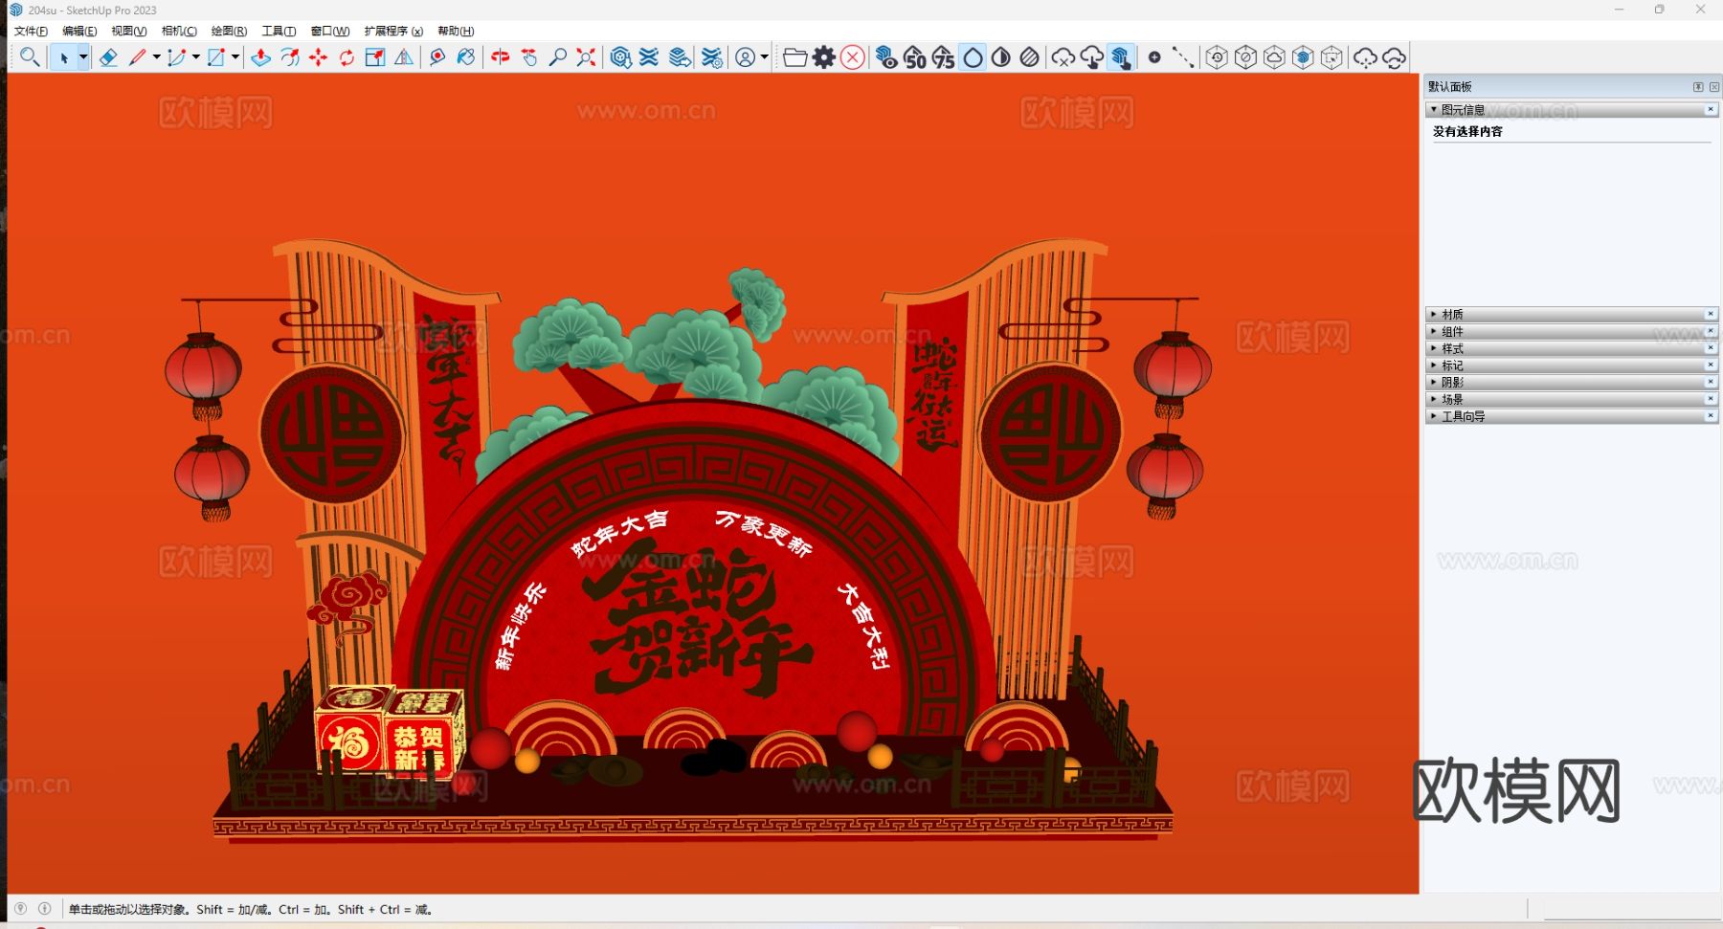1723x929 pixels.
Task: Click the cloud with X icon
Action: tap(1063, 57)
